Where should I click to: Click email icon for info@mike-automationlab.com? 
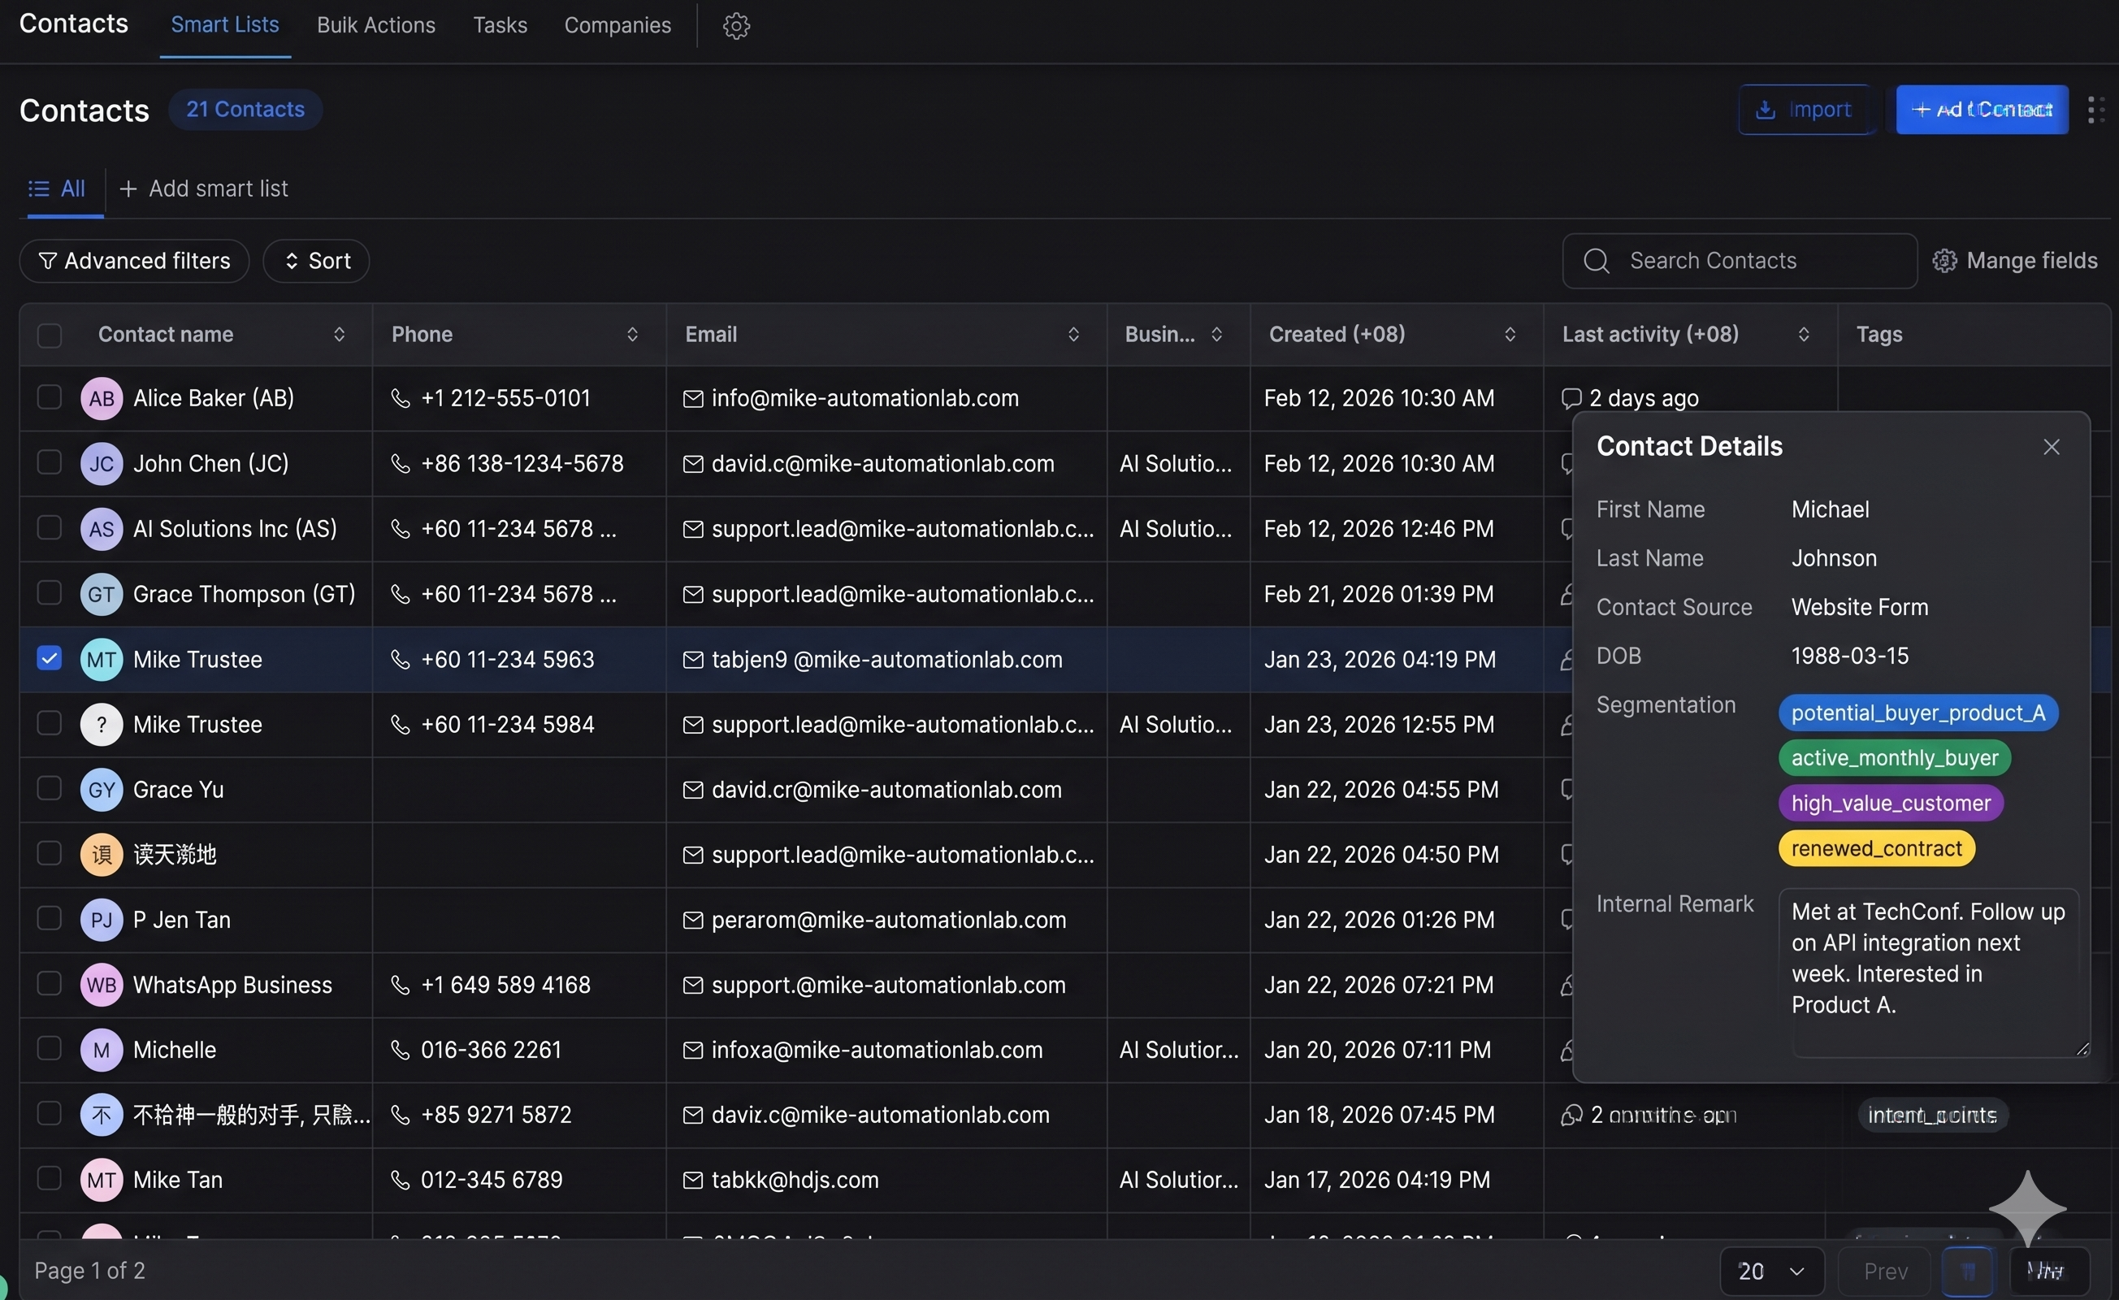[x=692, y=398]
